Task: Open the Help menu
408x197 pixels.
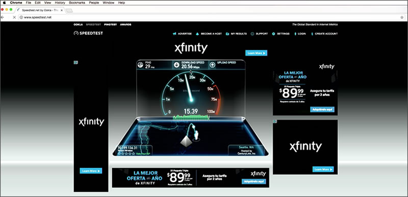Action: [121, 3]
